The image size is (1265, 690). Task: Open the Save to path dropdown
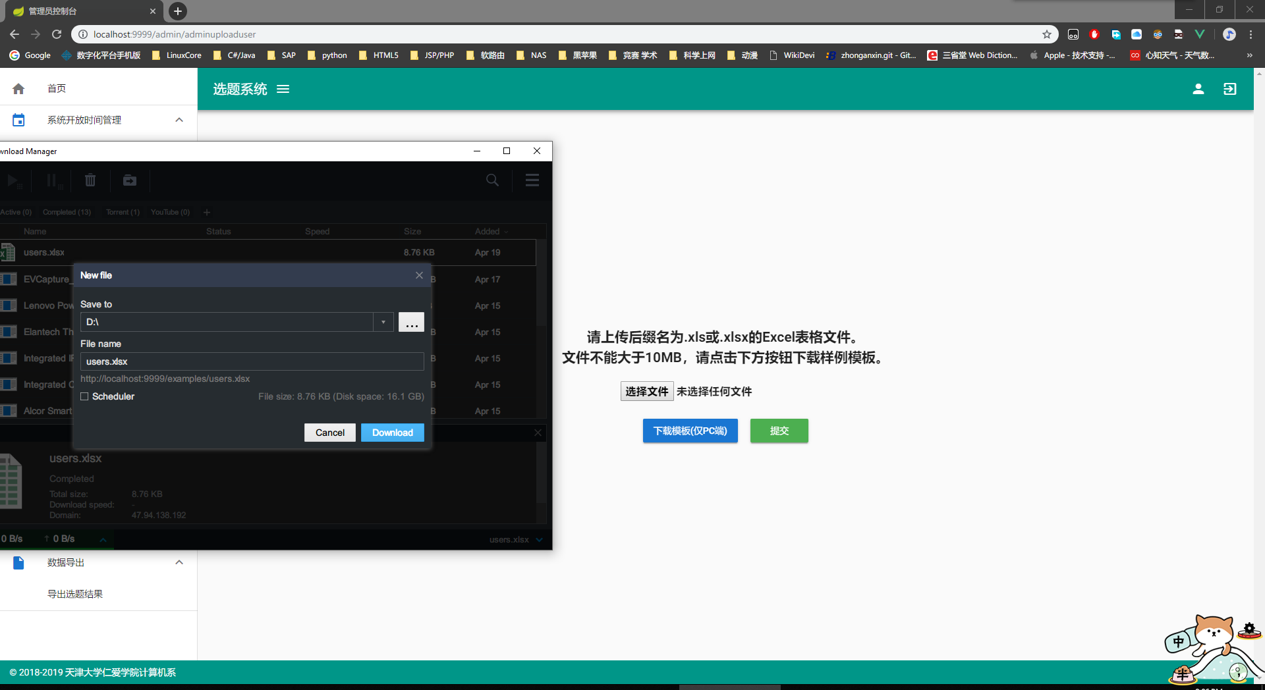pyautogui.click(x=383, y=322)
